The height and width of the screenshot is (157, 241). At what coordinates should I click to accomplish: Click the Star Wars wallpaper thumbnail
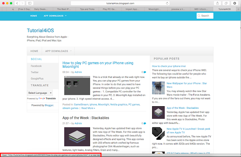(x=158, y=88)
